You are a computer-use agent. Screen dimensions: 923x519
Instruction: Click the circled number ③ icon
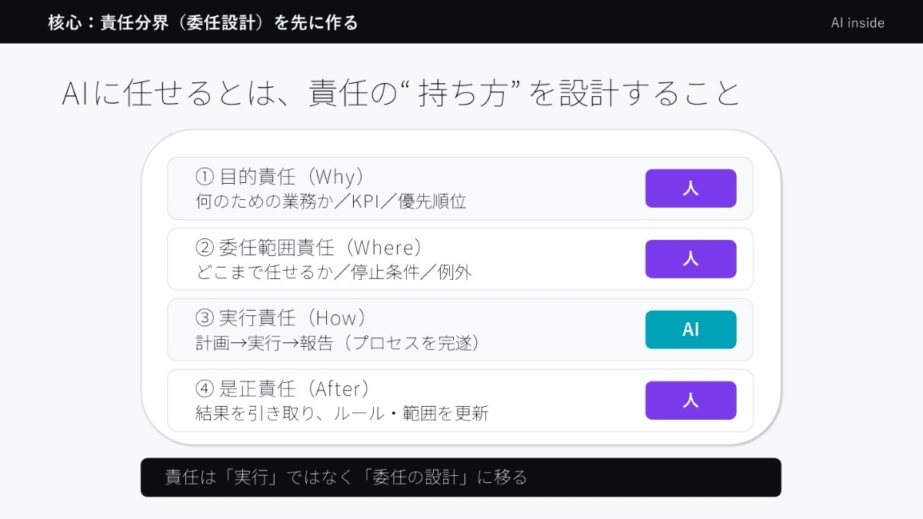(x=204, y=318)
